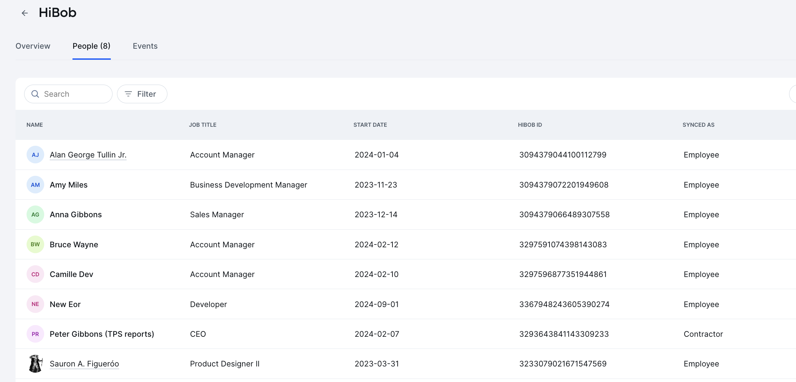Image resolution: width=796 pixels, height=382 pixels.
Task: Click New Eor's NE avatar circle
Action: click(x=35, y=304)
